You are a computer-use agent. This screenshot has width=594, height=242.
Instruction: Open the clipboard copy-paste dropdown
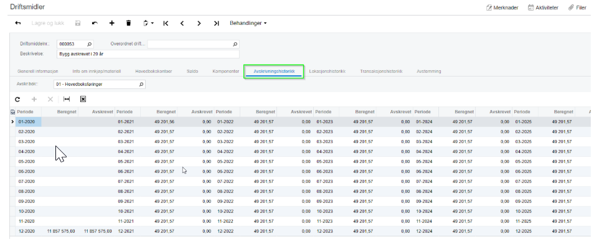(x=148, y=23)
